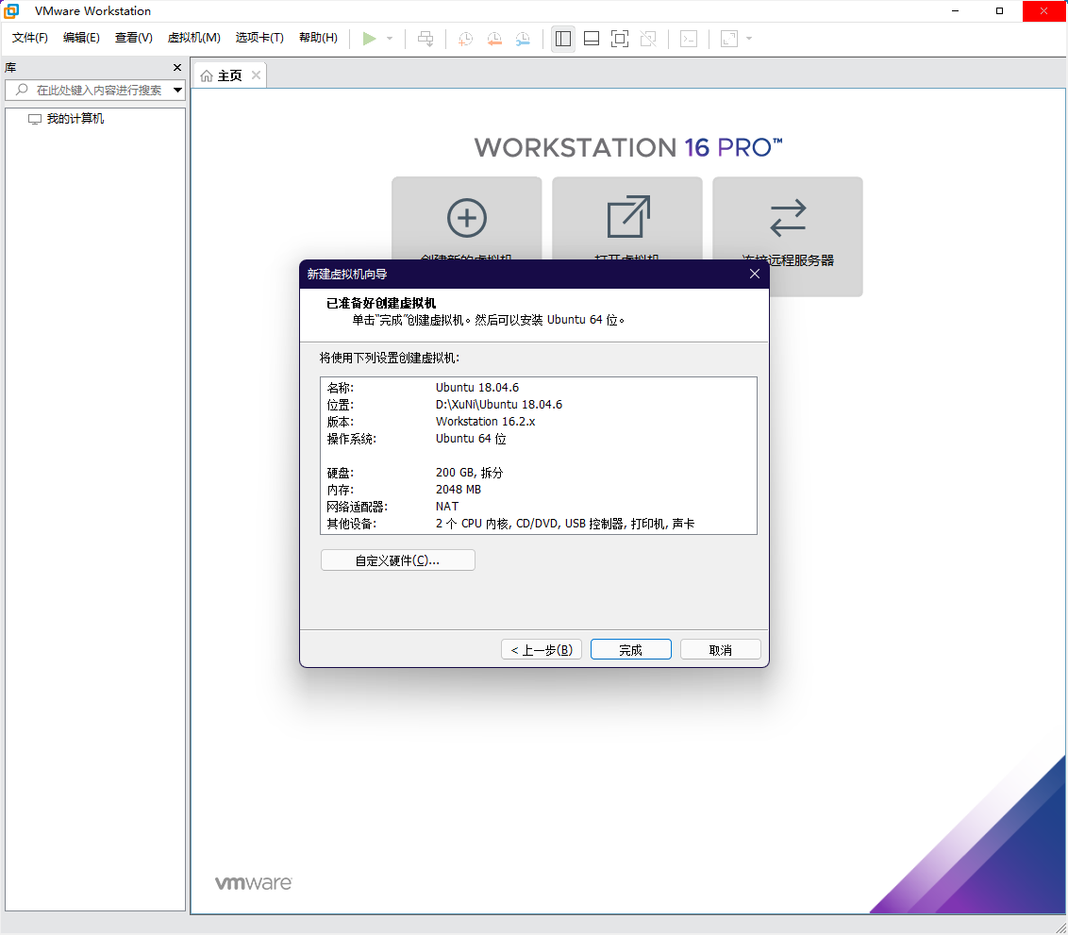Screen dimensions: 1068x935
Task: Open the 查看(V) menu
Action: [134, 38]
